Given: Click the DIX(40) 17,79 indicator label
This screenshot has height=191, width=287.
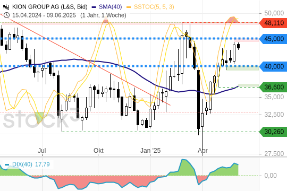Looking at the screenshot, I should [31, 164].
